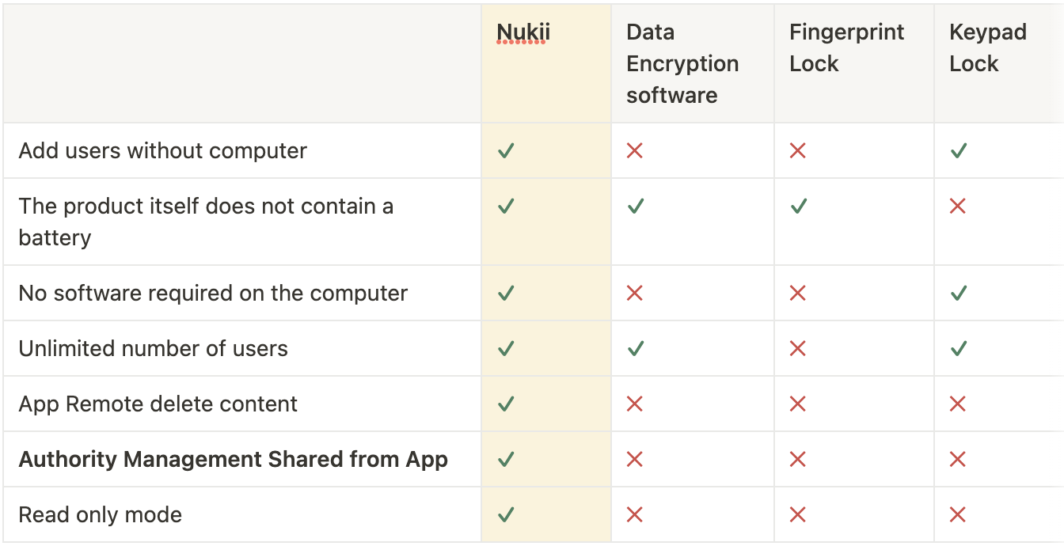The height and width of the screenshot is (546, 1064).
Task: Click Keypad Lock checkmark in Add users row
Action: pyautogui.click(x=959, y=150)
